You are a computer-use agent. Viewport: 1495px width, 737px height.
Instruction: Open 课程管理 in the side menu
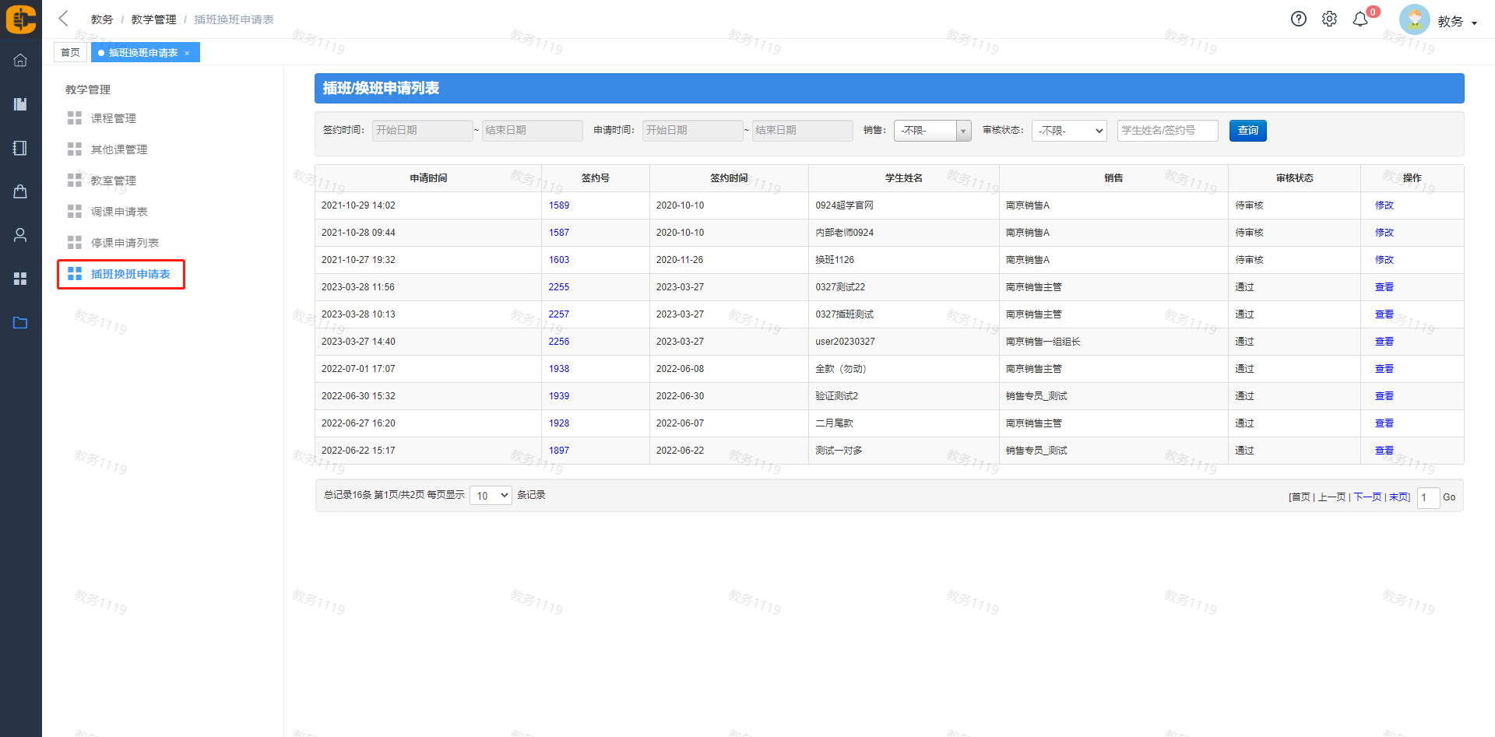(x=113, y=118)
